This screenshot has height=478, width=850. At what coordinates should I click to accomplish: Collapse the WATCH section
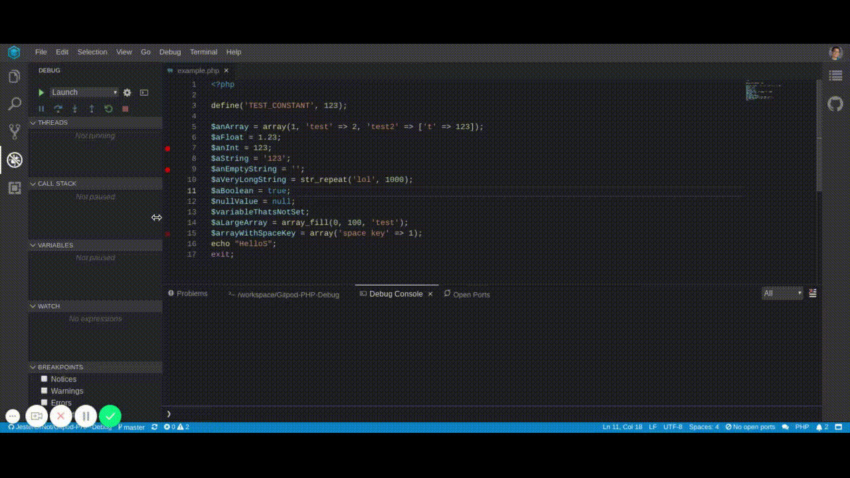click(95, 306)
